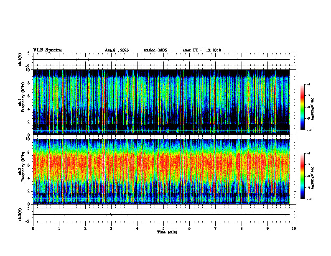
Task: Click the "4" kHz tick on ch.2 frequency axis
Action: [29, 178]
